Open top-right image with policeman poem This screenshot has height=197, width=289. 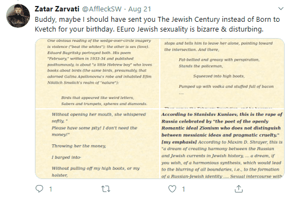point(222,73)
